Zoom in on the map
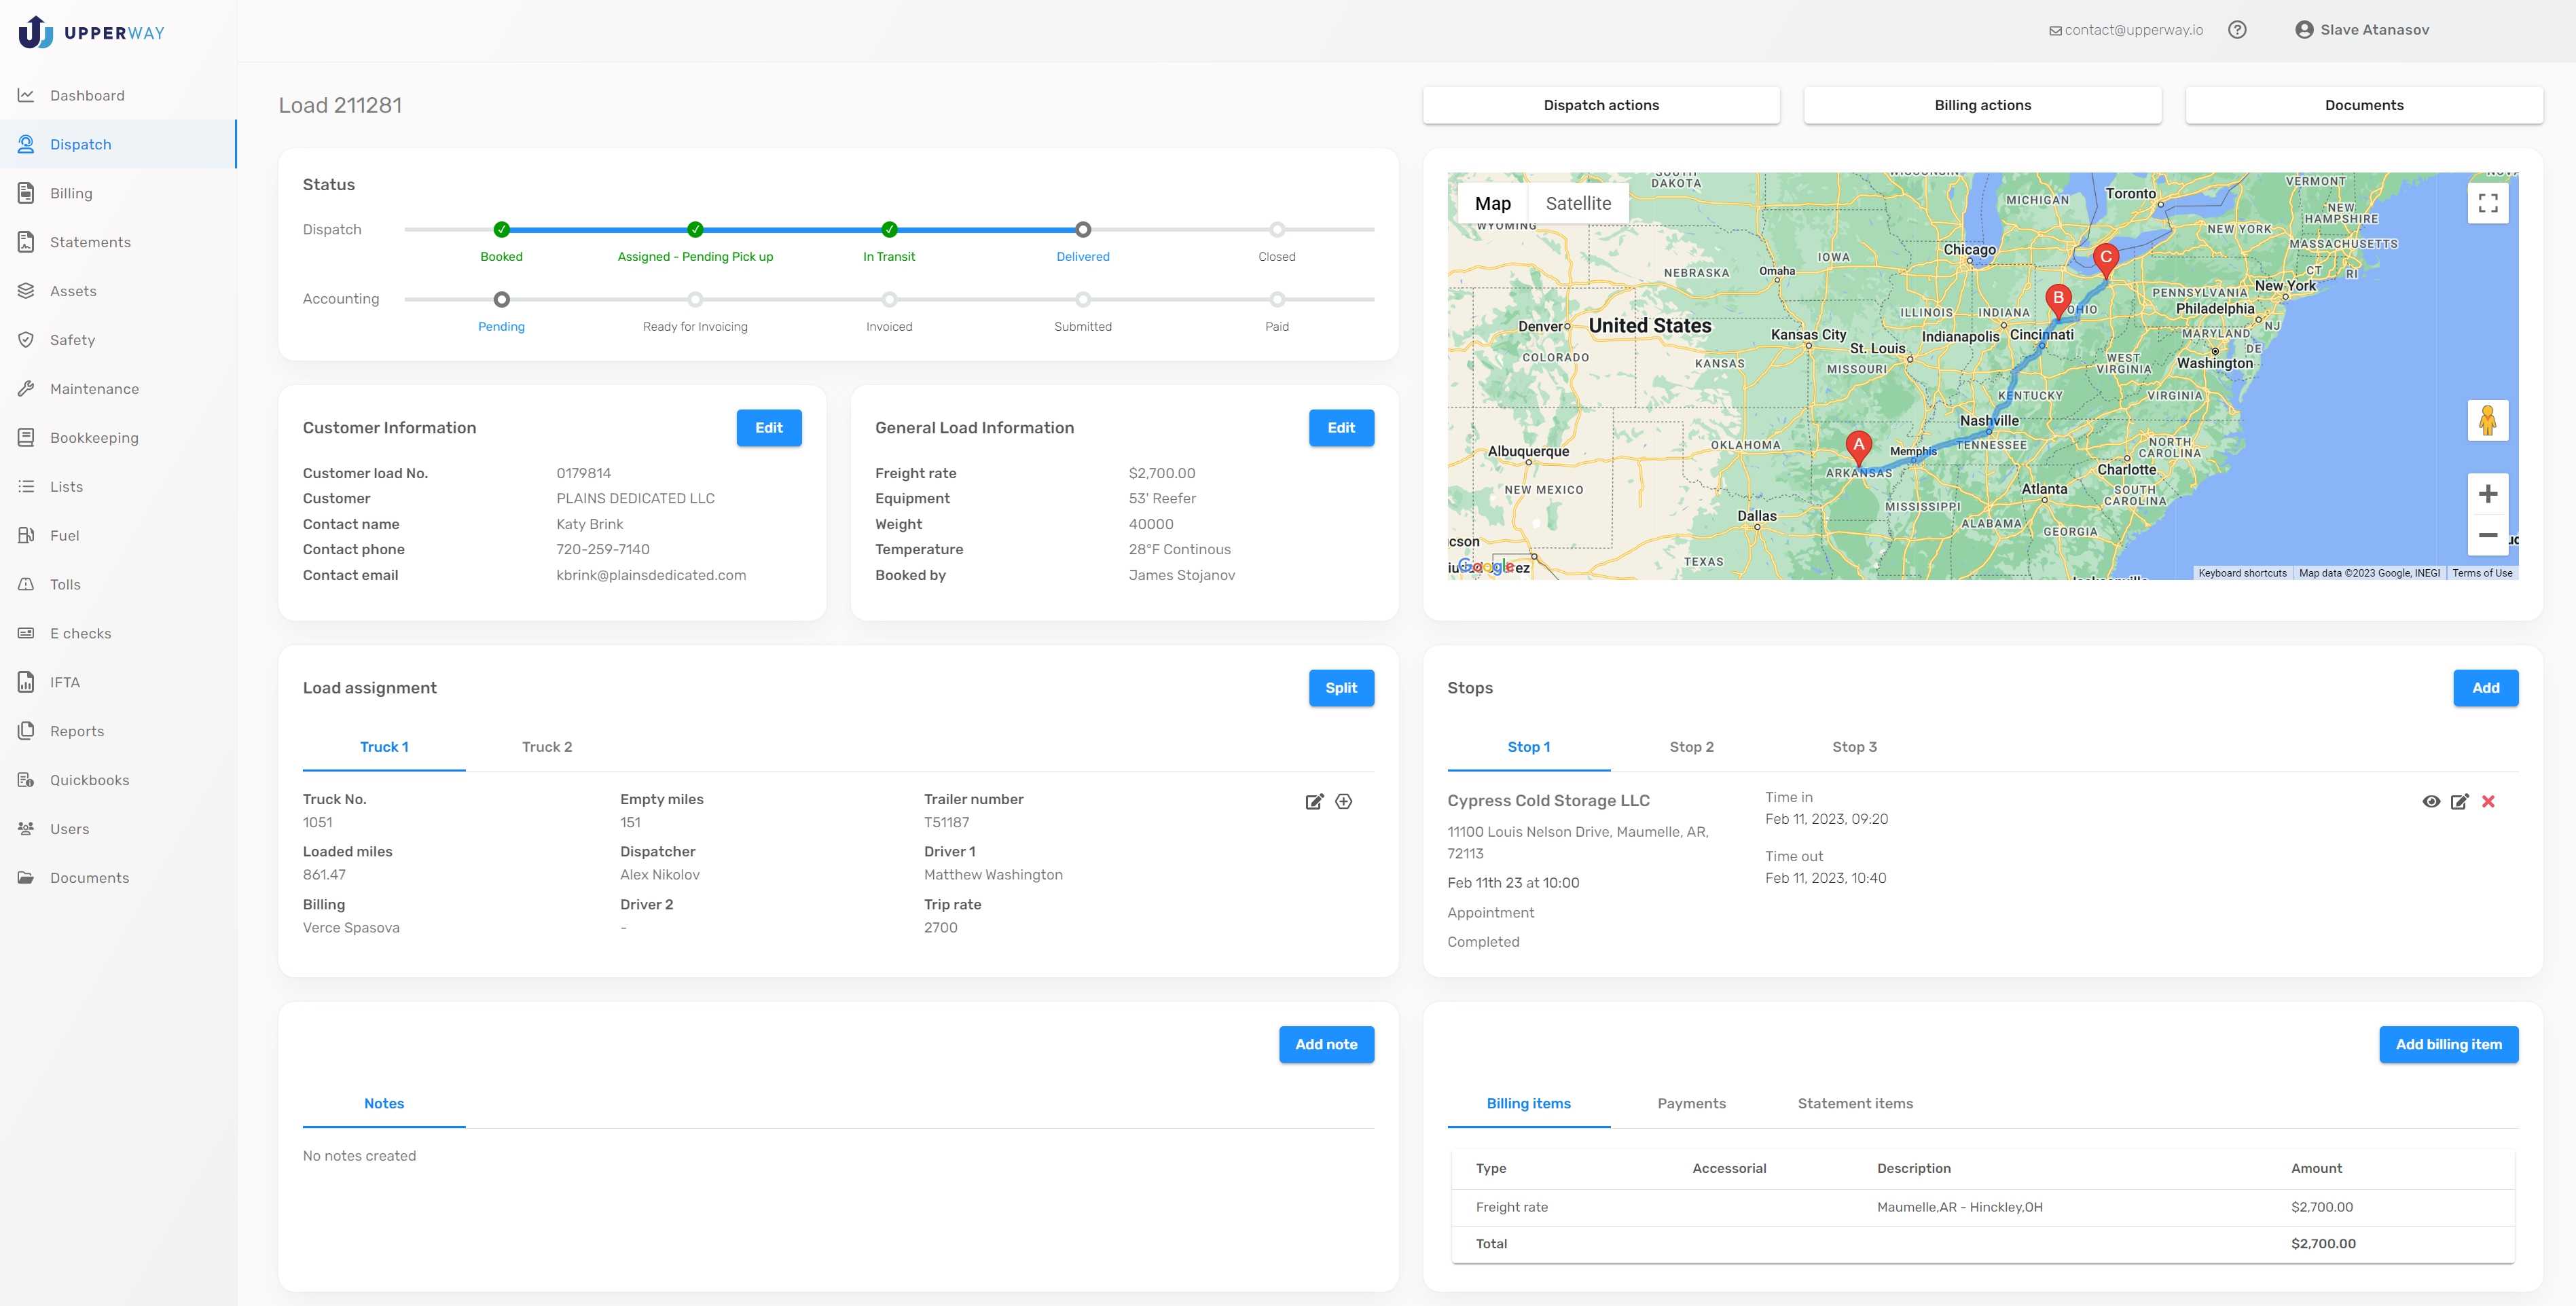Viewport: 2576px width, 1306px height. [x=2488, y=494]
